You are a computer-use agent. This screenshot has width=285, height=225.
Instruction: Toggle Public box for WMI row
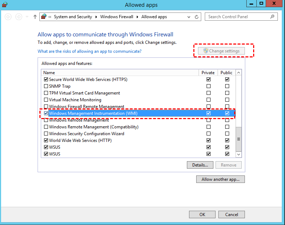(227, 113)
